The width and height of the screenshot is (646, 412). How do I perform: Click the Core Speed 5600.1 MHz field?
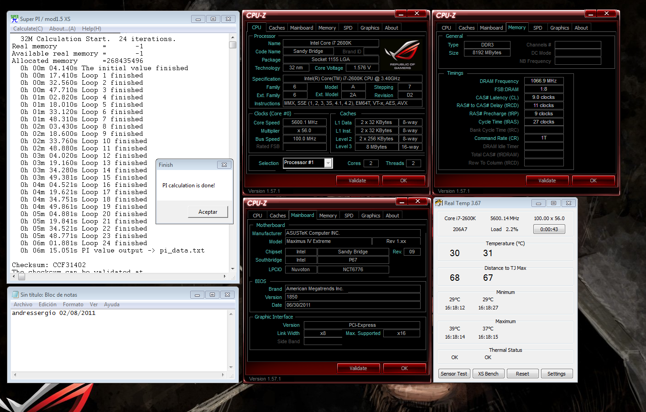click(304, 122)
